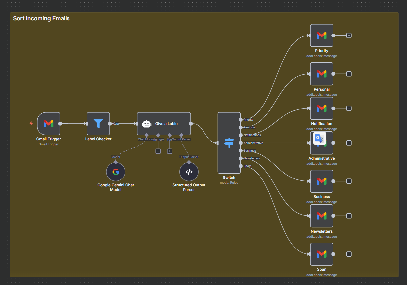This screenshot has height=285, width=407.
Task: Open the Span Gmail node
Action: point(321,254)
